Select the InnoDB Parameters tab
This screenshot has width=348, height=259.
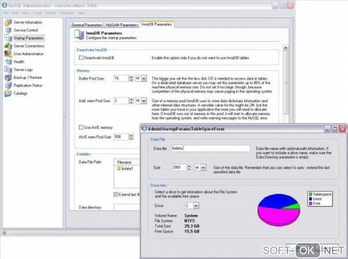(x=157, y=24)
